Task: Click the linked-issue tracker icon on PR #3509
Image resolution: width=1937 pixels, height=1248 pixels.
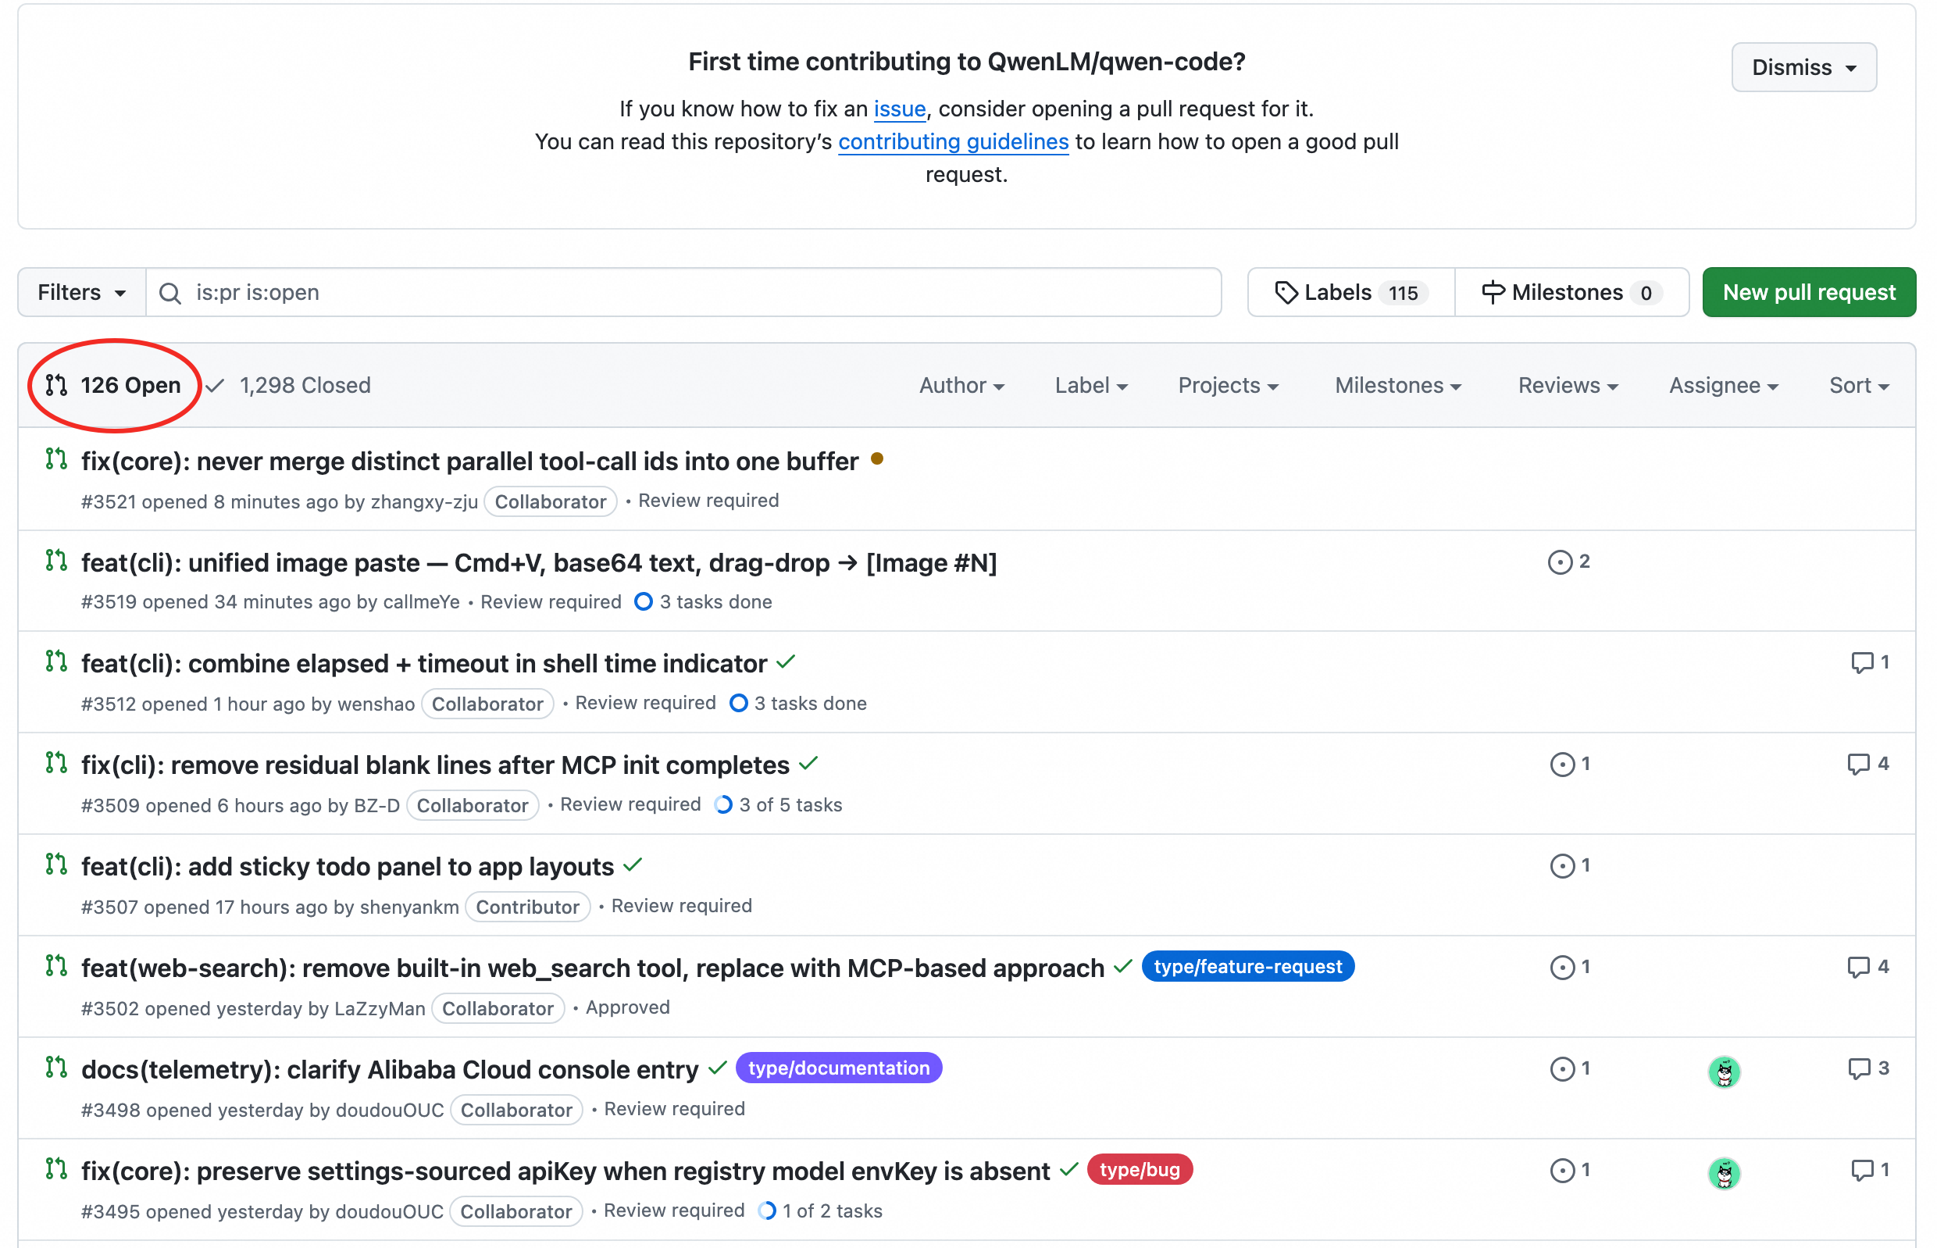Action: tap(1563, 763)
